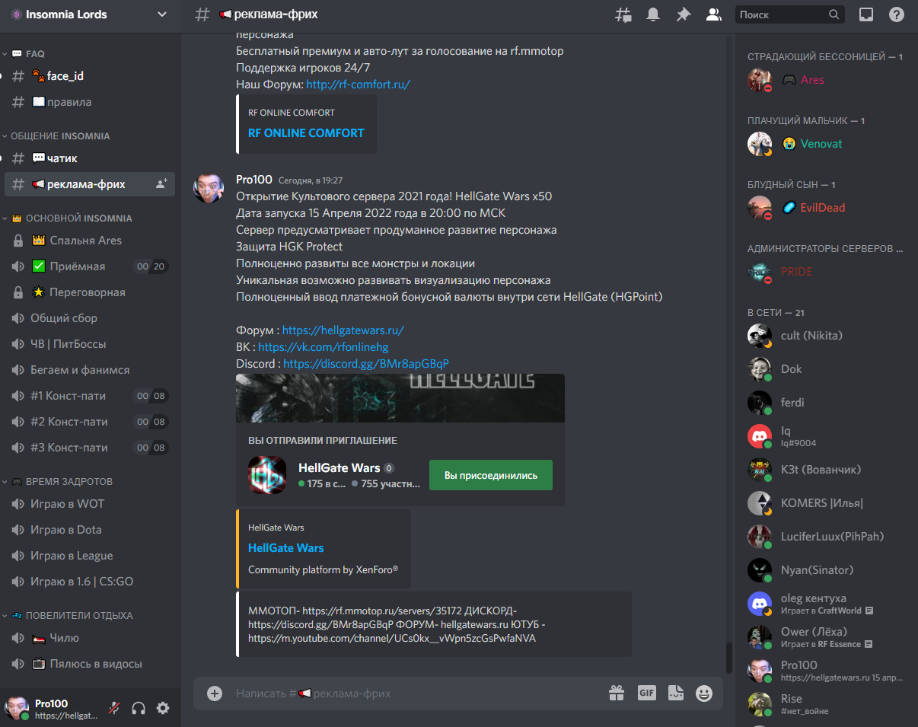The width and height of the screenshot is (918, 727).
Task: Open the Inbox icon
Action: coord(866,14)
